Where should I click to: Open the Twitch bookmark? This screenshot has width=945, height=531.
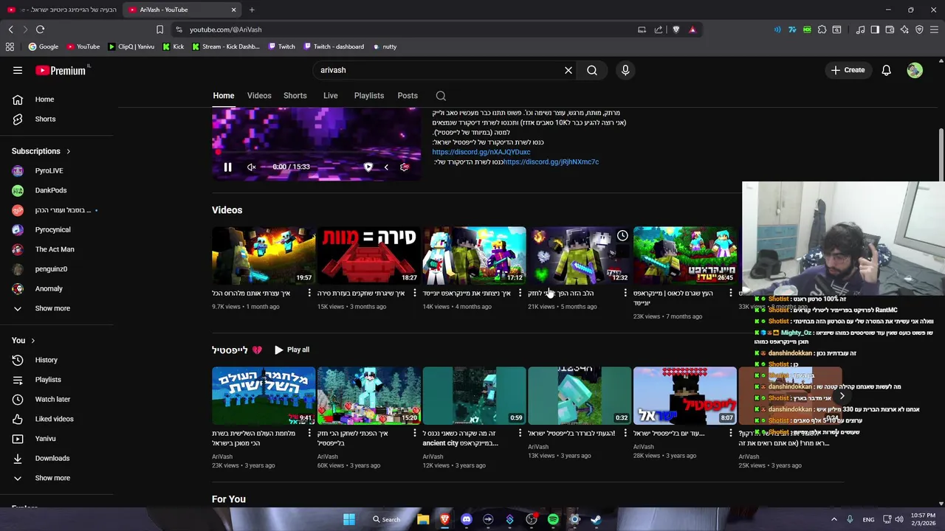(x=282, y=46)
